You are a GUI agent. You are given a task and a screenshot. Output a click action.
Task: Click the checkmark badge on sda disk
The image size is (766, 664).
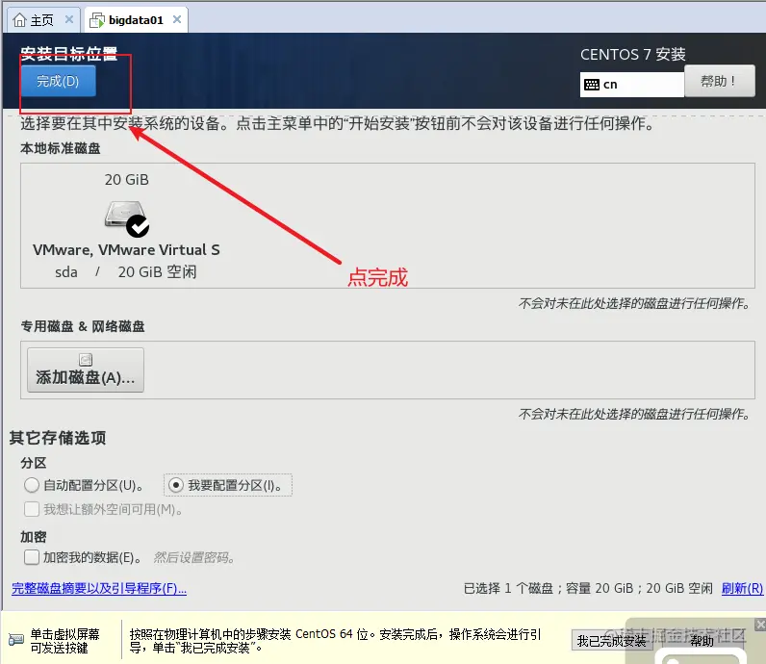coord(138,226)
